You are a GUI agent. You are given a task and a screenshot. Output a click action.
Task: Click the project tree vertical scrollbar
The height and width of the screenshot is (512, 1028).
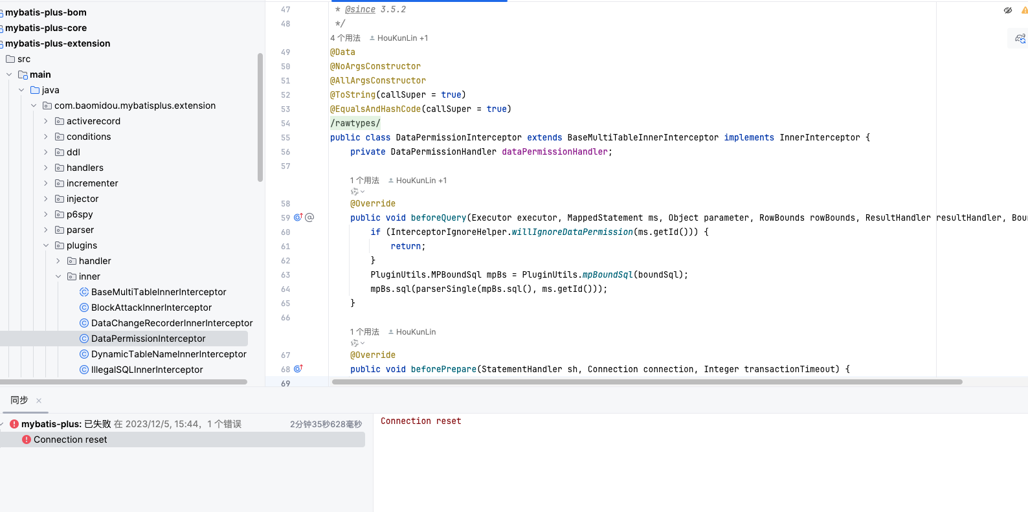(x=260, y=117)
